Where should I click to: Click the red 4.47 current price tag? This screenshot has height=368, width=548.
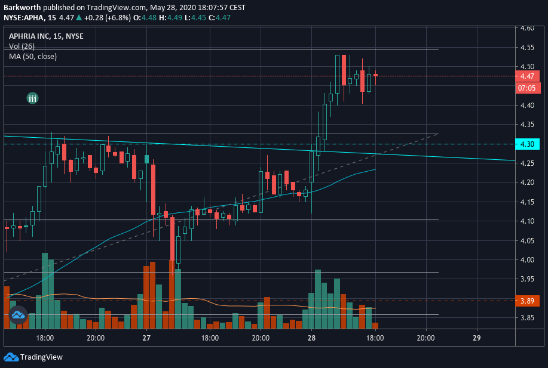pyautogui.click(x=527, y=76)
